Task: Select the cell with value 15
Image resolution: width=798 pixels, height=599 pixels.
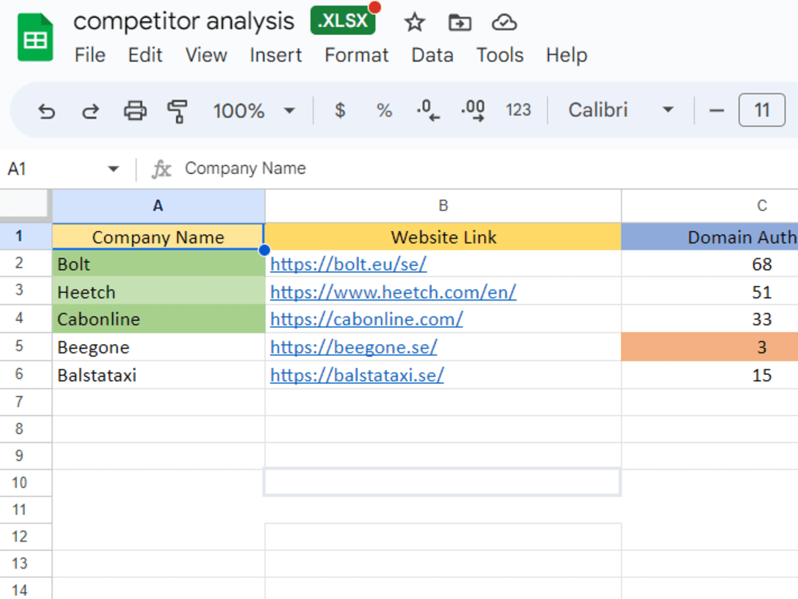Action: pos(710,375)
